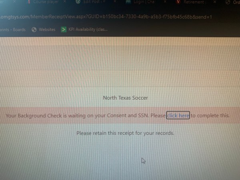240x180 pixels.
Task: Click the Course player tab favicon
Action: pyautogui.click(x=29, y=2)
